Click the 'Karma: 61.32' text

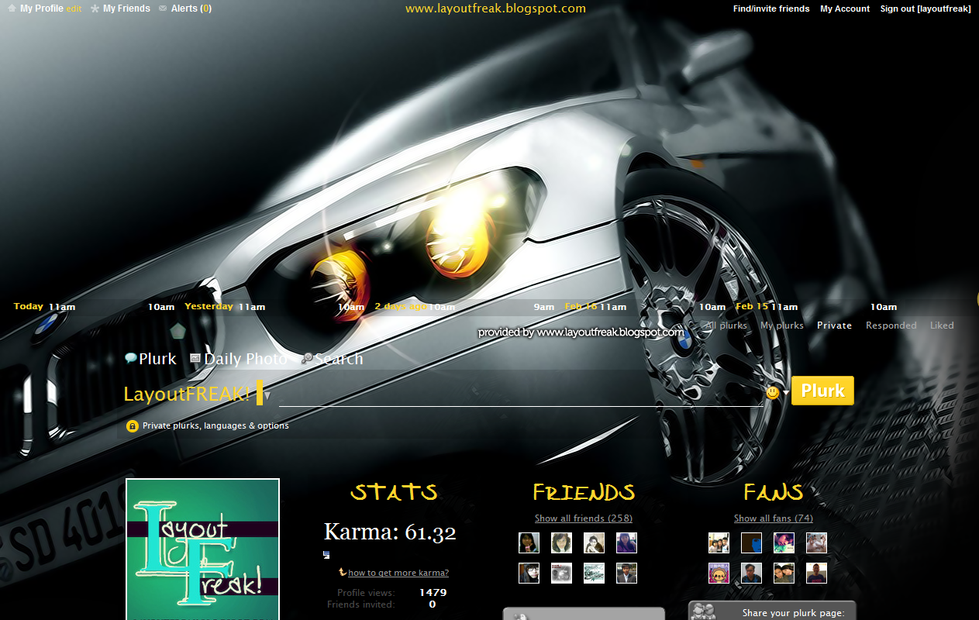[x=390, y=532]
